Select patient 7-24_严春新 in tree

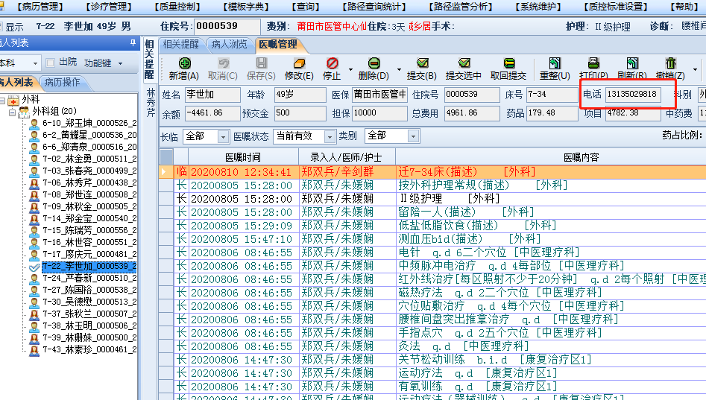pyautogui.click(x=89, y=278)
